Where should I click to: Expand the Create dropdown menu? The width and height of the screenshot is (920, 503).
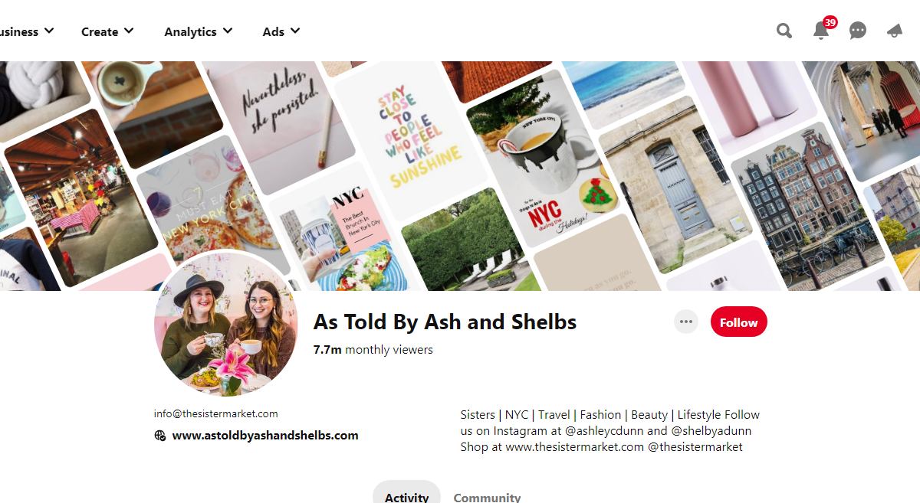(x=107, y=31)
